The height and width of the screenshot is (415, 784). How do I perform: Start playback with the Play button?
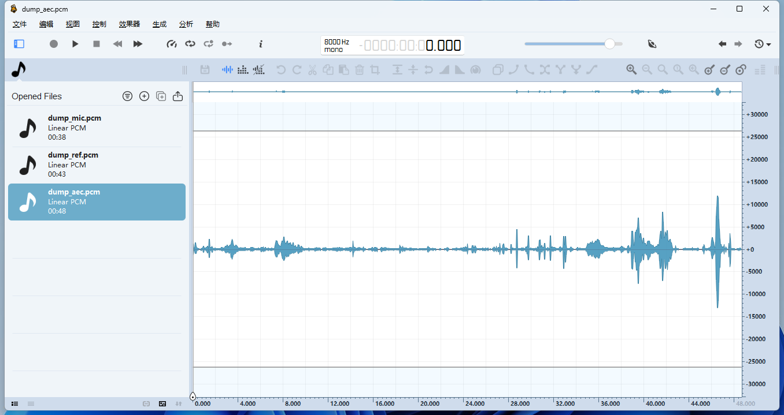pyautogui.click(x=75, y=44)
